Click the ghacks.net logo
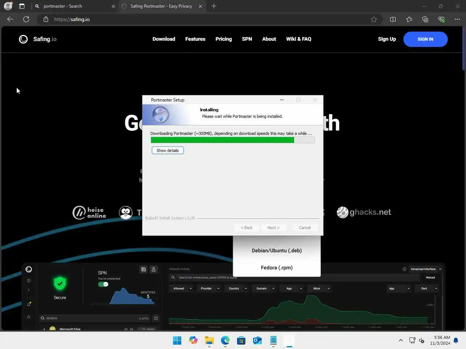The image size is (466, 349). pos(364,212)
